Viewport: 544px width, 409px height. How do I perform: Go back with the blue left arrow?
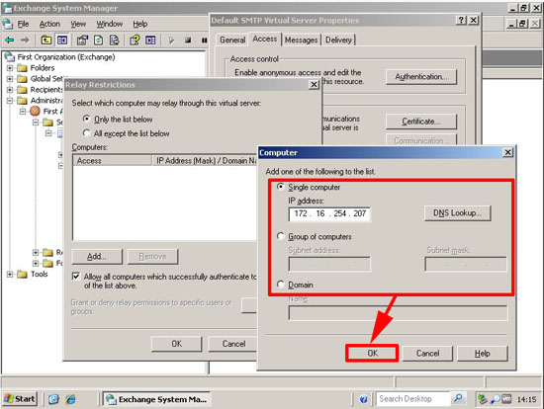[x=9, y=41]
